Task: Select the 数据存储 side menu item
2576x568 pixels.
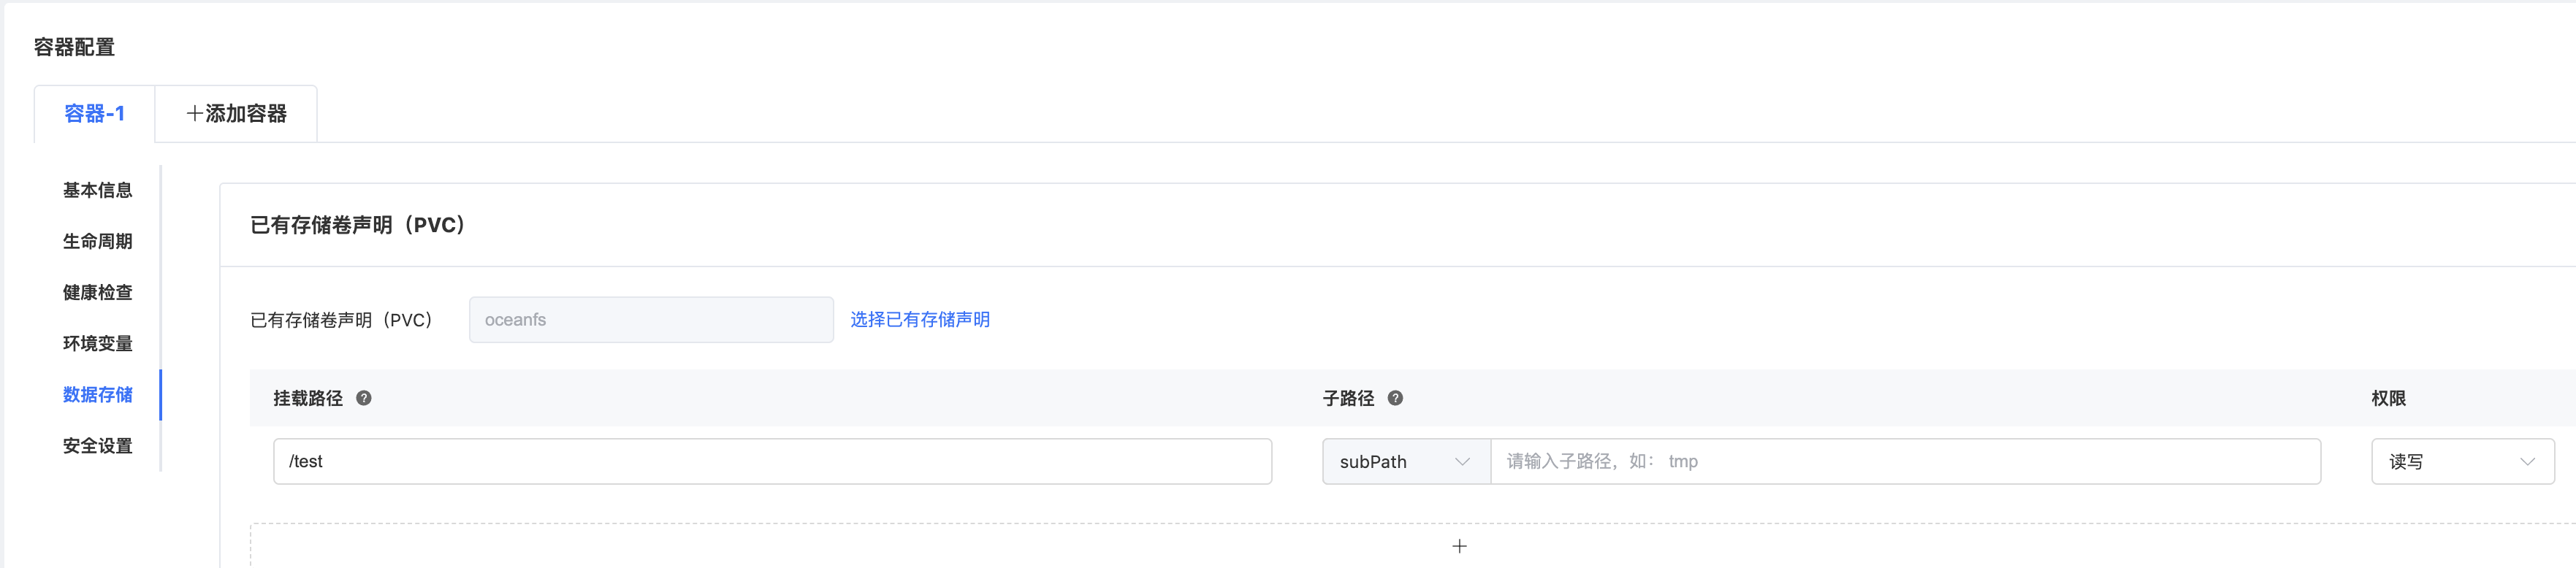Action: [97, 394]
